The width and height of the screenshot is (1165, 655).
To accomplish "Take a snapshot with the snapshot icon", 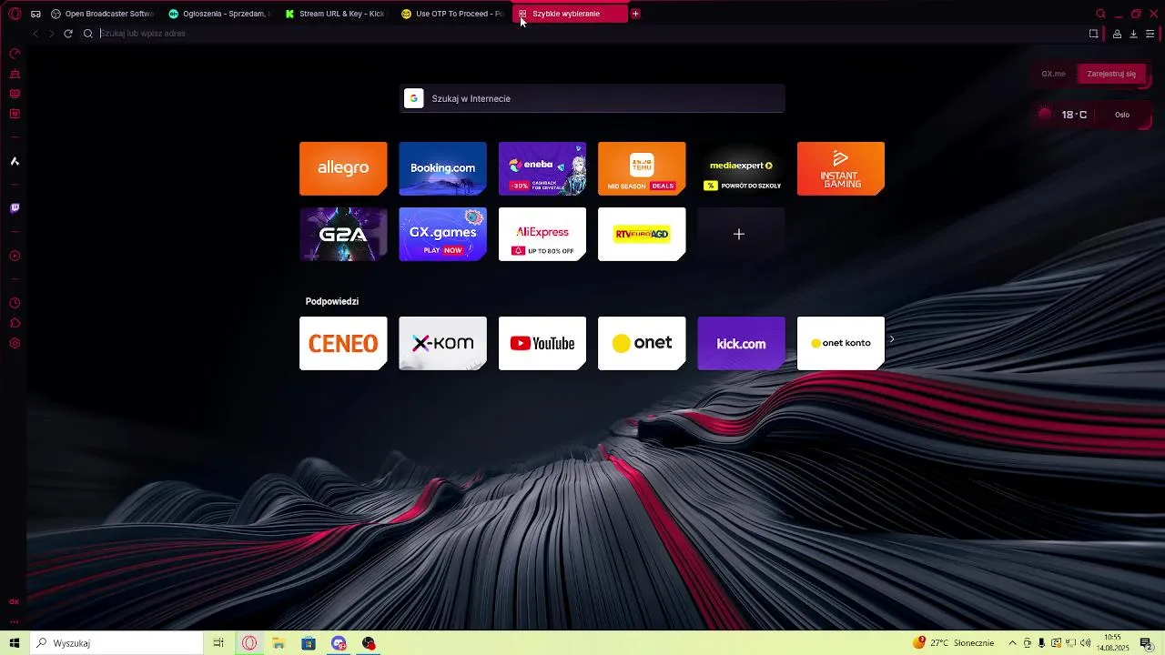I will click(1093, 34).
